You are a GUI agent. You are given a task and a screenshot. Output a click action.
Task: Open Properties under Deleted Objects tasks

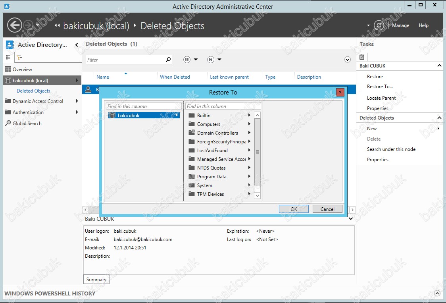[377, 160]
